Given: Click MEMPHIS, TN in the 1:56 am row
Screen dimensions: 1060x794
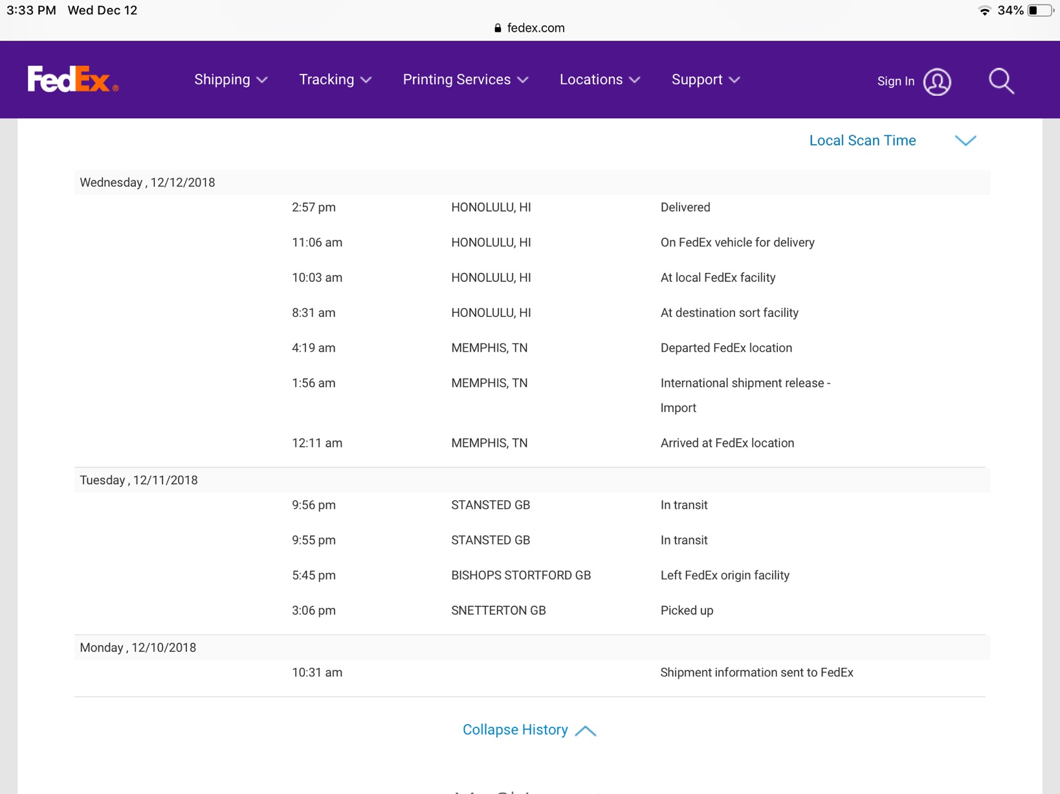Looking at the screenshot, I should [489, 383].
